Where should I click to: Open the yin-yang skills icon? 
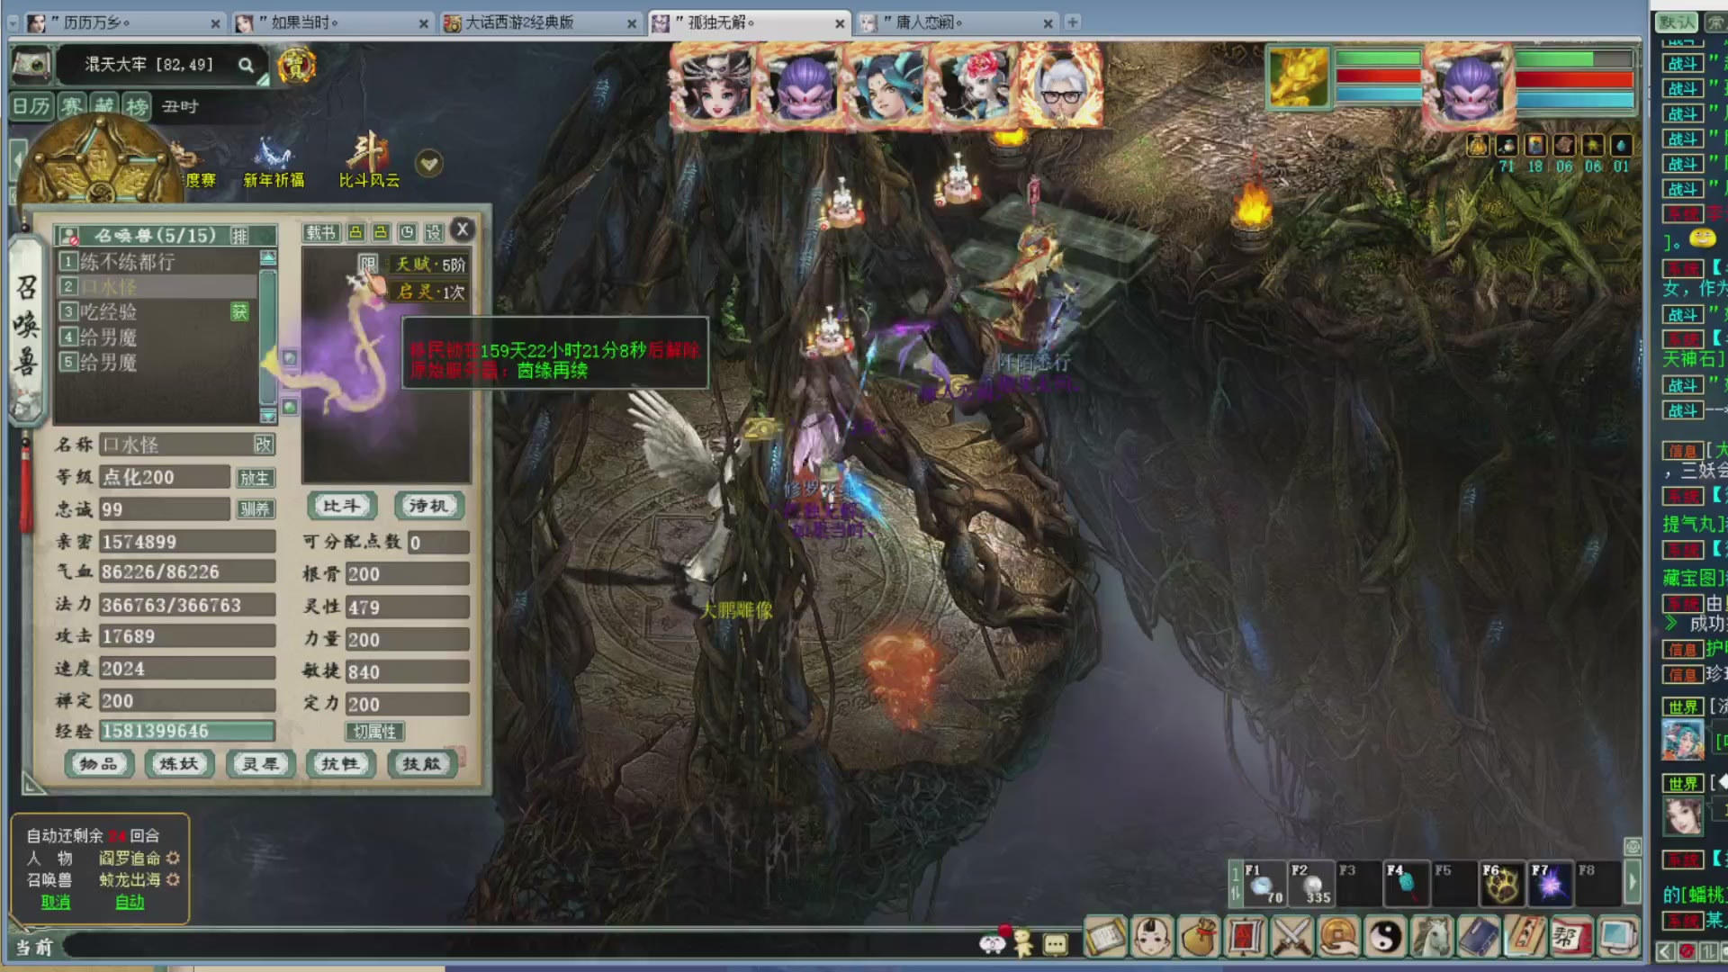[x=1385, y=937]
